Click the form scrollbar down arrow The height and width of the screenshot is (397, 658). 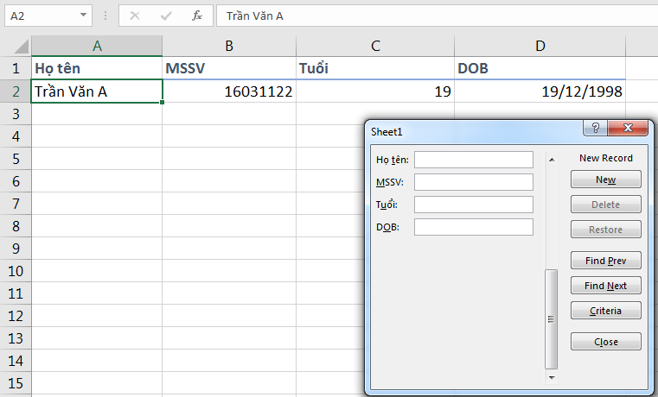pyautogui.click(x=550, y=378)
